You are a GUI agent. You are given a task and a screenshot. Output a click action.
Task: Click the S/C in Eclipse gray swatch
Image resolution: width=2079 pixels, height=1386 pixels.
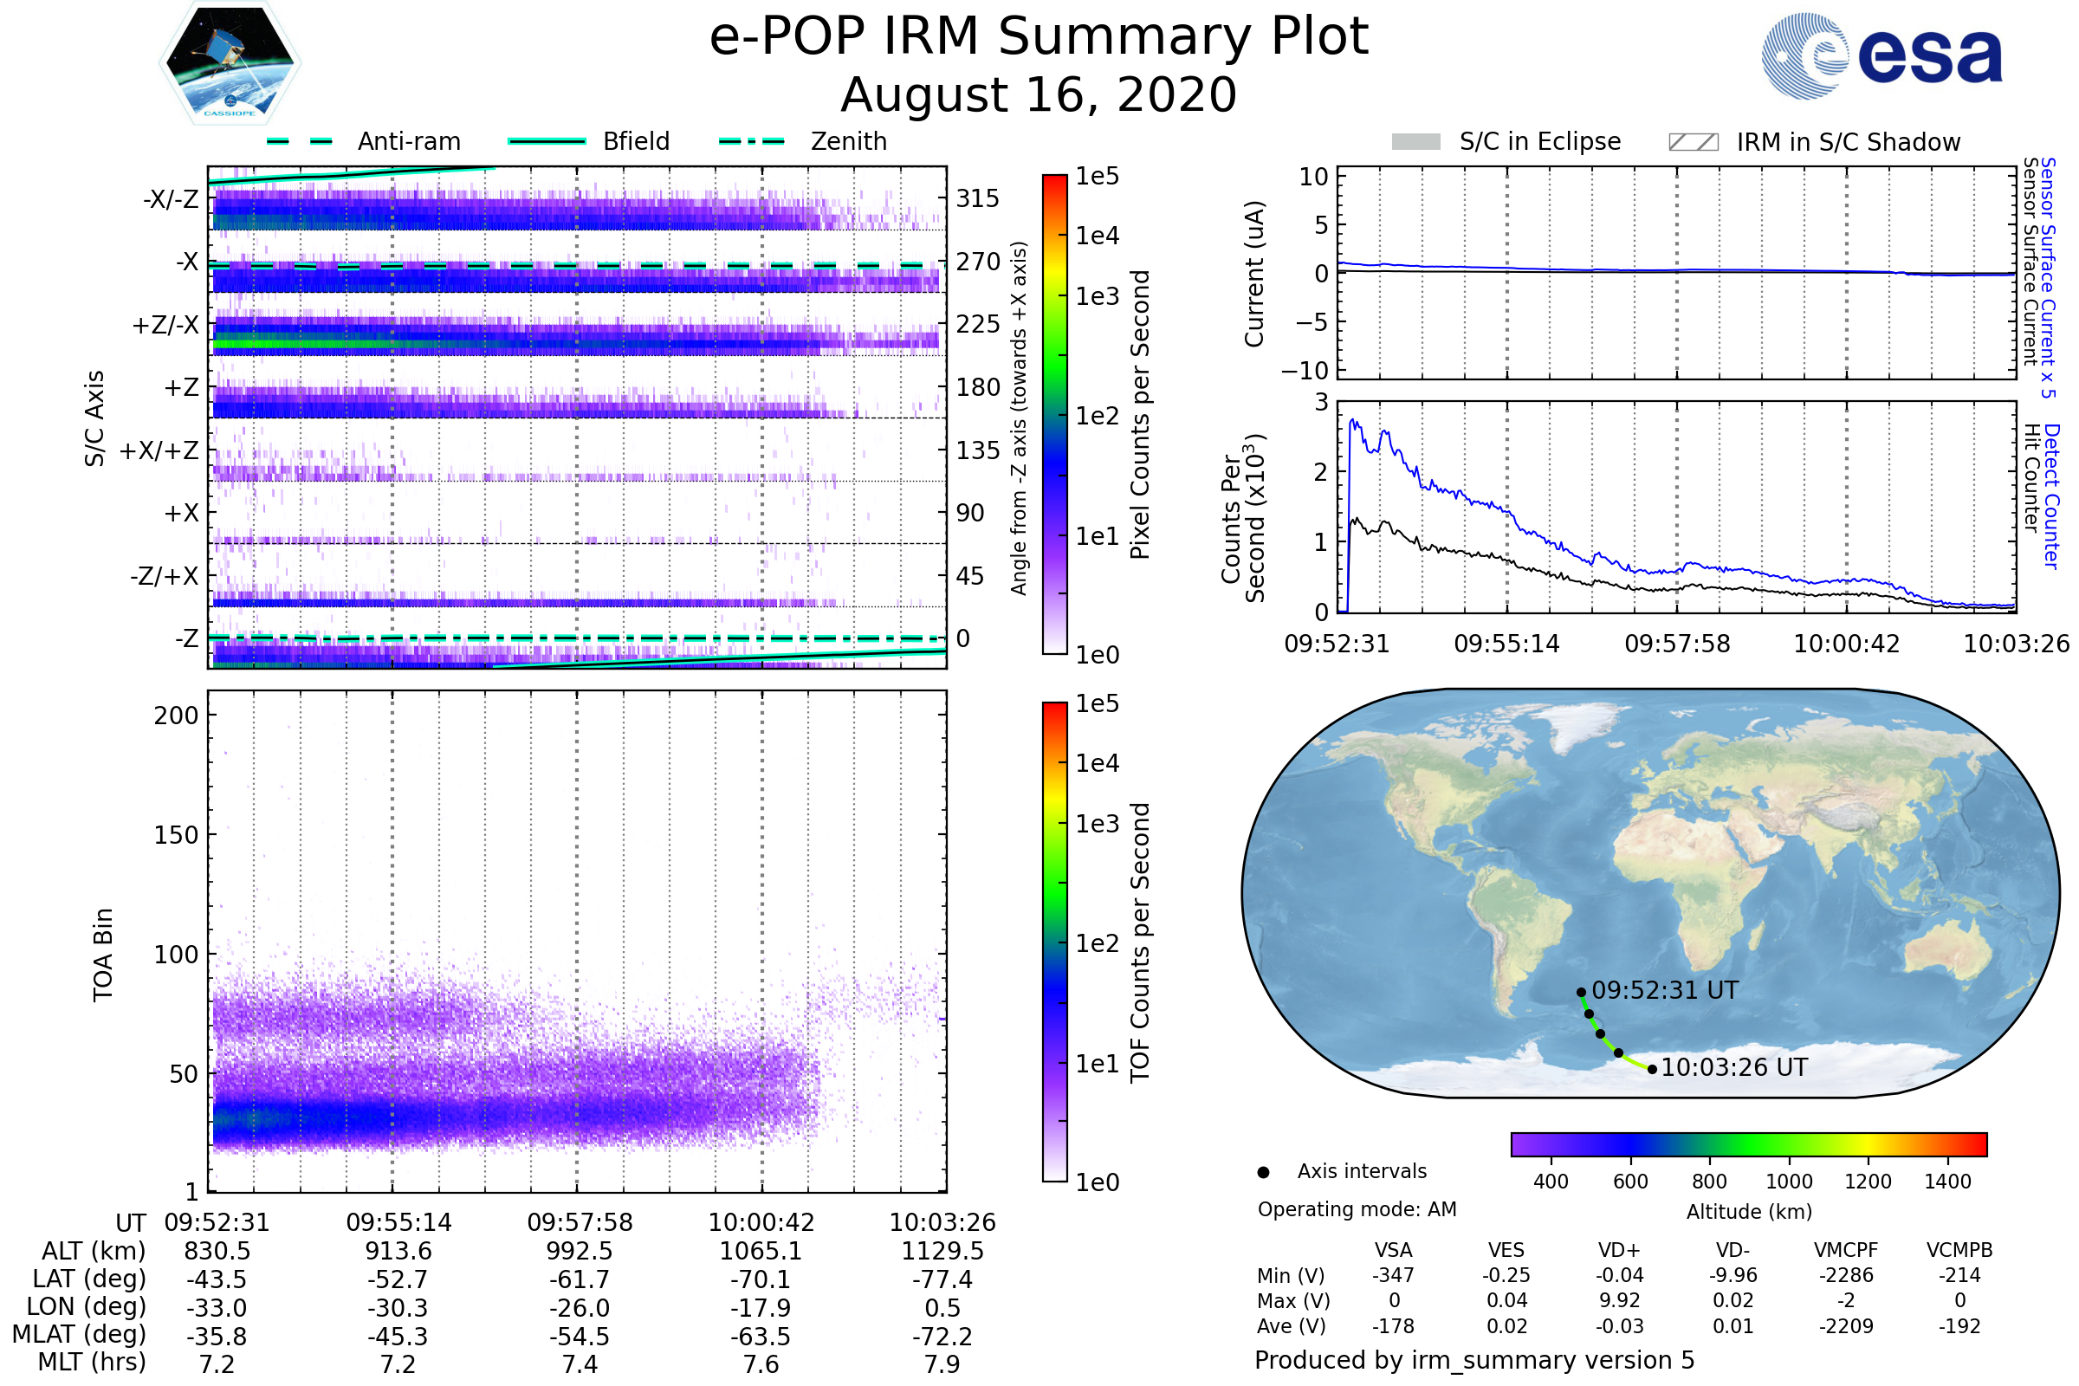click(x=1416, y=142)
